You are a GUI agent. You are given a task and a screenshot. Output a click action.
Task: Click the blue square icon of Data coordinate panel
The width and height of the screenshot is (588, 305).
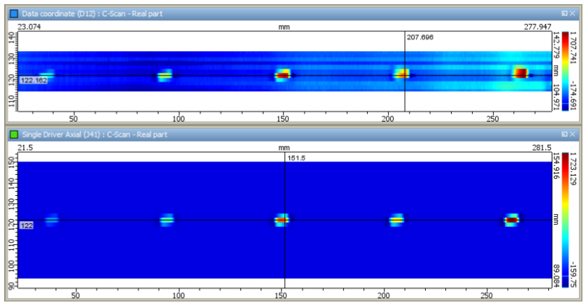coord(14,13)
